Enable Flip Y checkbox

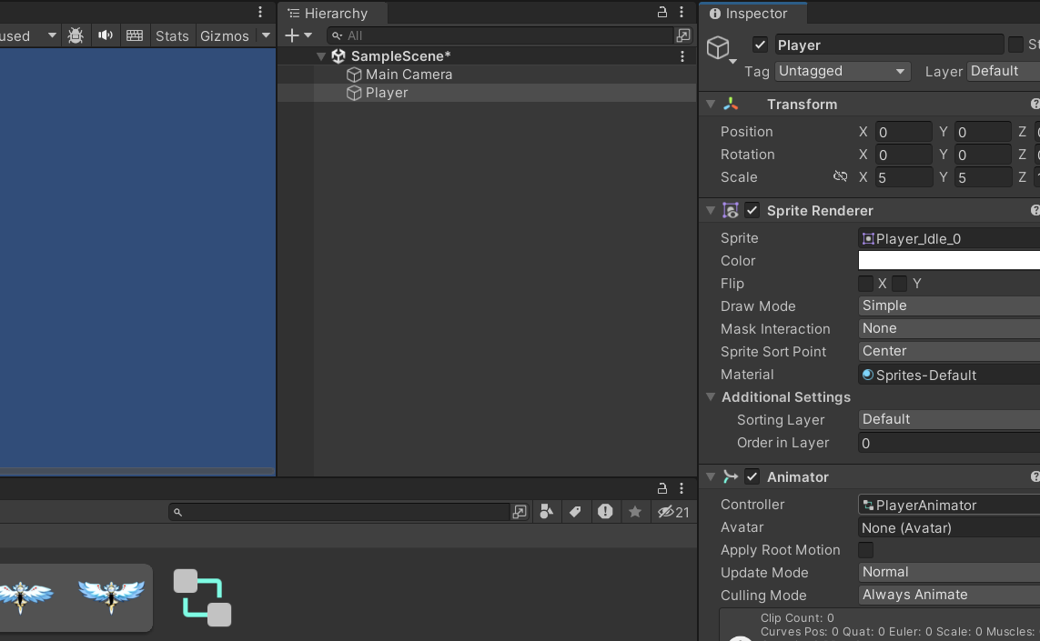tap(899, 284)
